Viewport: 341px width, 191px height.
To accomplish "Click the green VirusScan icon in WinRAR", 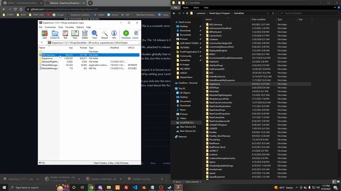I will coord(126,34).
